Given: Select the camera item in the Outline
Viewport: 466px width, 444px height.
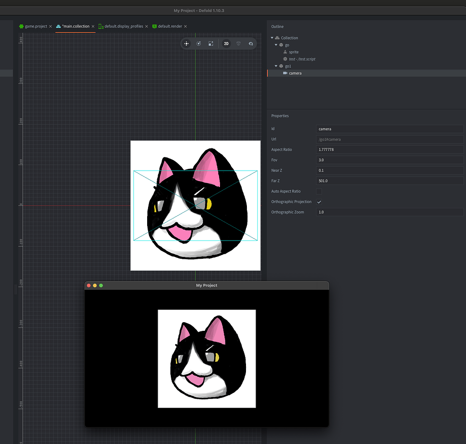Looking at the screenshot, I should click(x=295, y=73).
